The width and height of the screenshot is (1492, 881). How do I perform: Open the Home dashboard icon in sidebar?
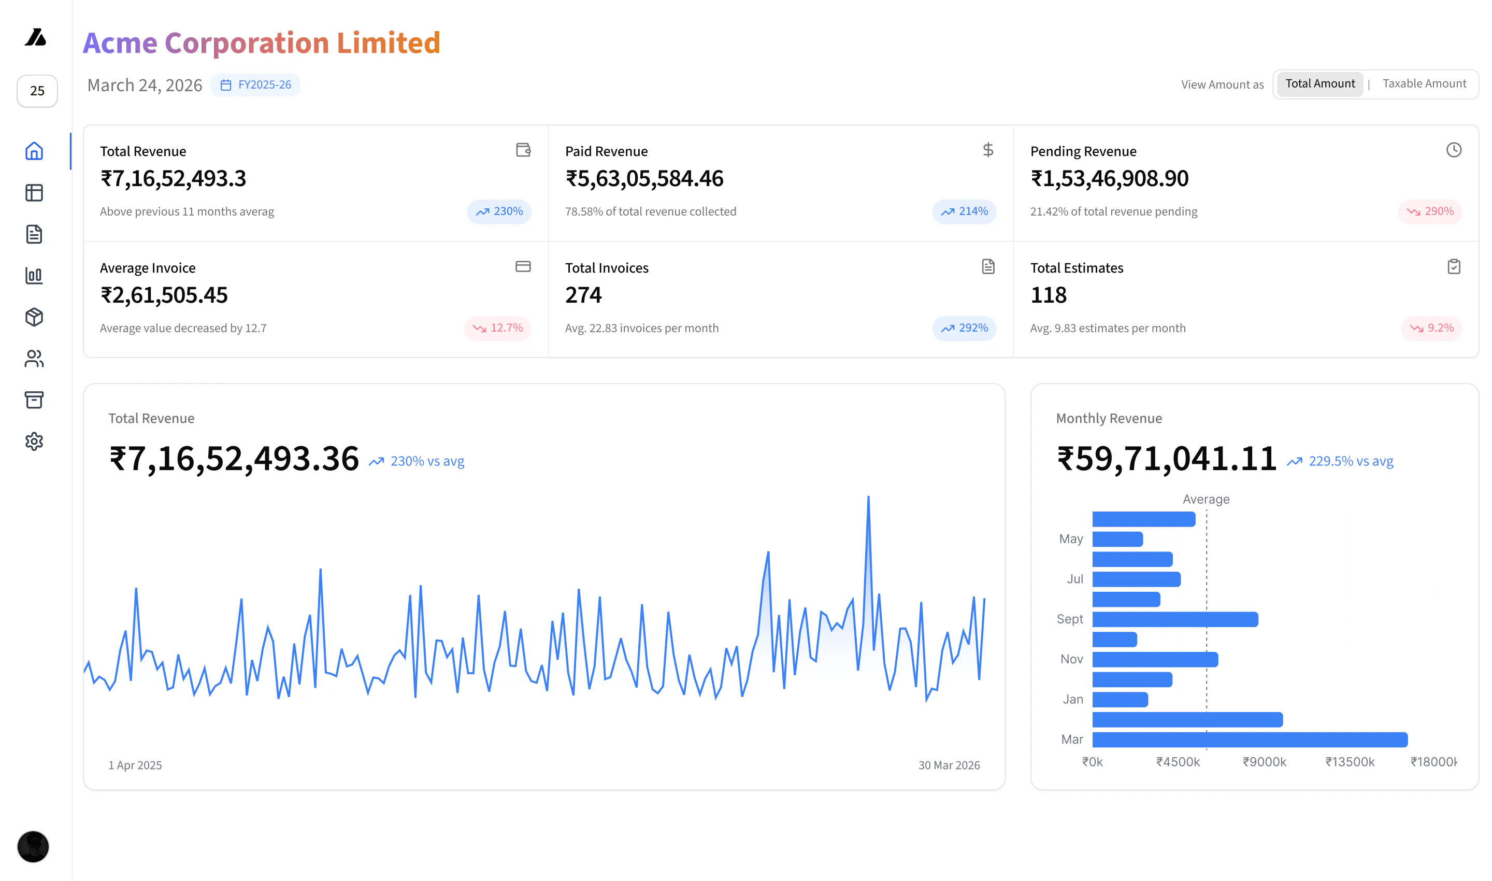(x=34, y=151)
